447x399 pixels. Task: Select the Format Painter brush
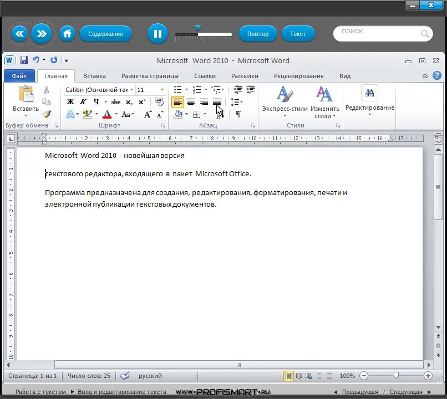click(47, 114)
